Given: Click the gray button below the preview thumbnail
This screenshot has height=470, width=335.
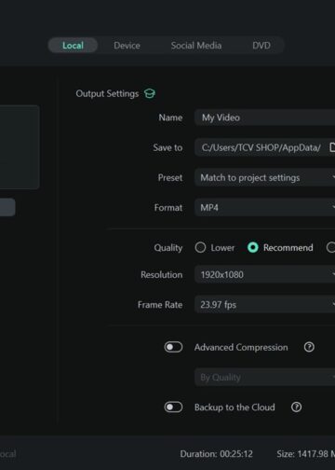Looking at the screenshot, I should coord(7,207).
